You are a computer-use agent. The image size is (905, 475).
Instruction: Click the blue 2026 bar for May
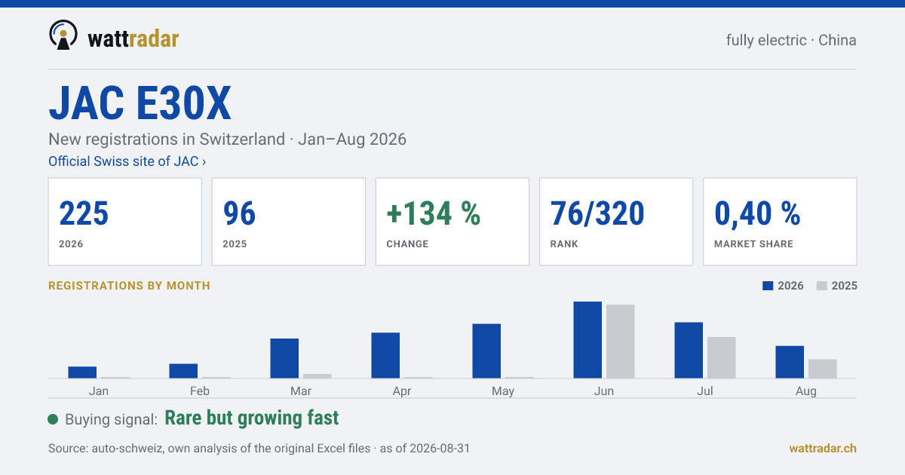click(x=486, y=351)
